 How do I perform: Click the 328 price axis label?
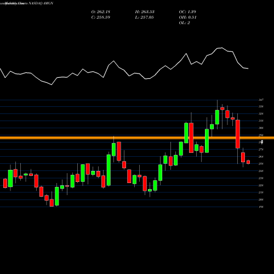[x=261, y=114]
